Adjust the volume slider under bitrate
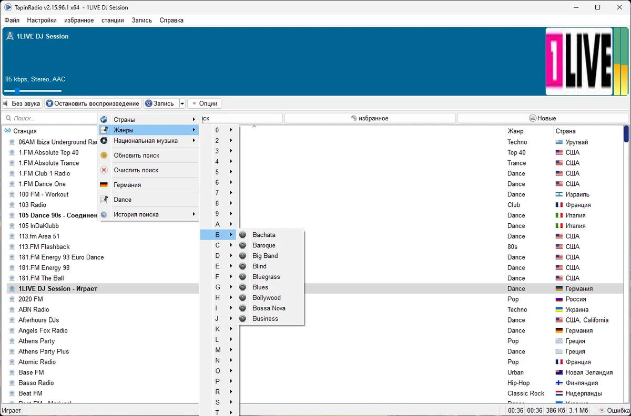Screen dimensions: 631x416 (33, 91)
